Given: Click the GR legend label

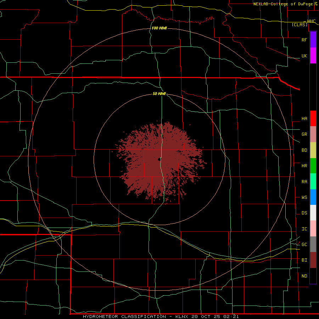Looking at the screenshot, I should click(x=304, y=134).
